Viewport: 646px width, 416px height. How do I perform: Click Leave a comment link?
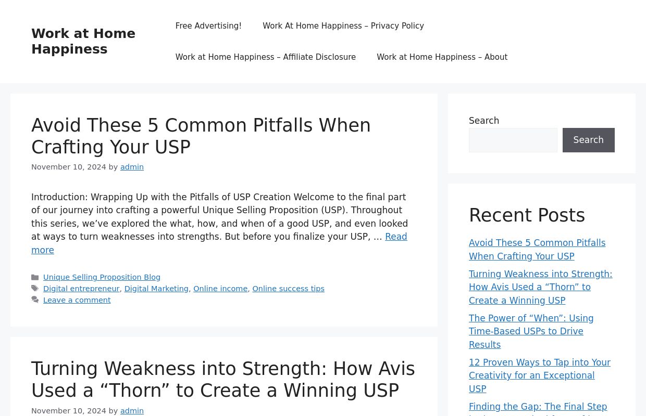77,300
